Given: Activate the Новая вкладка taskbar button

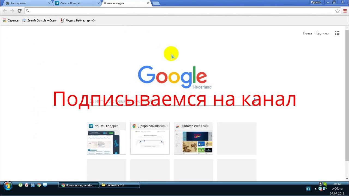Looking at the screenshot, I should tap(79, 185).
